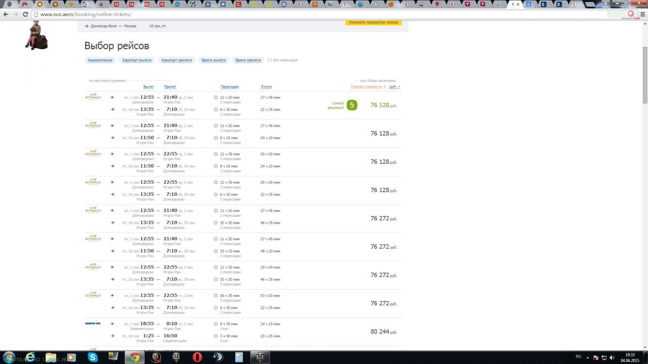
Task: Open Calculator from the taskbar
Action: click(x=239, y=357)
